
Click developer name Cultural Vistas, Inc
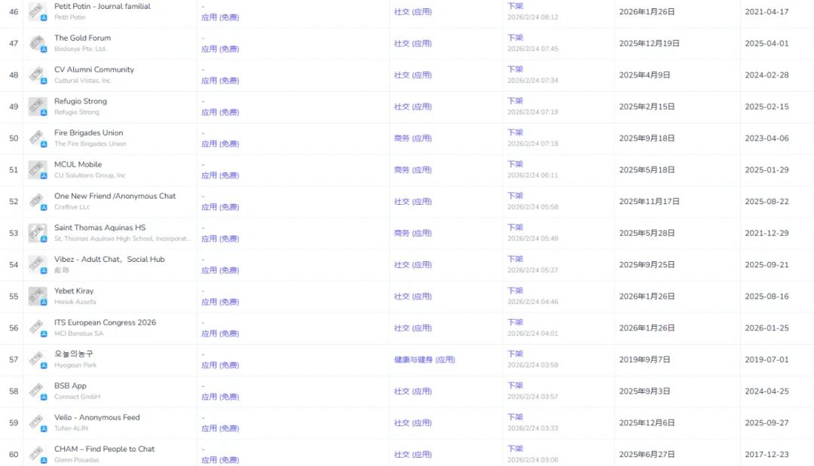pyautogui.click(x=82, y=81)
